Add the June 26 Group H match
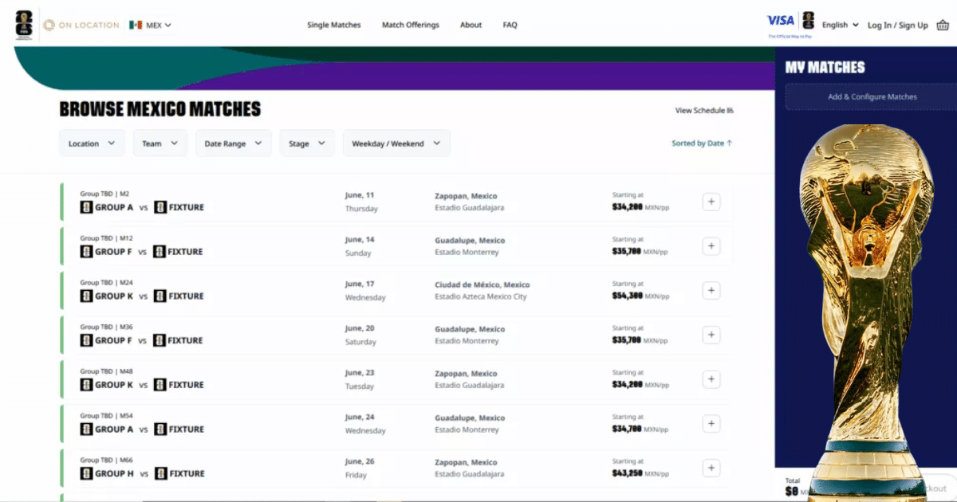 tap(711, 469)
